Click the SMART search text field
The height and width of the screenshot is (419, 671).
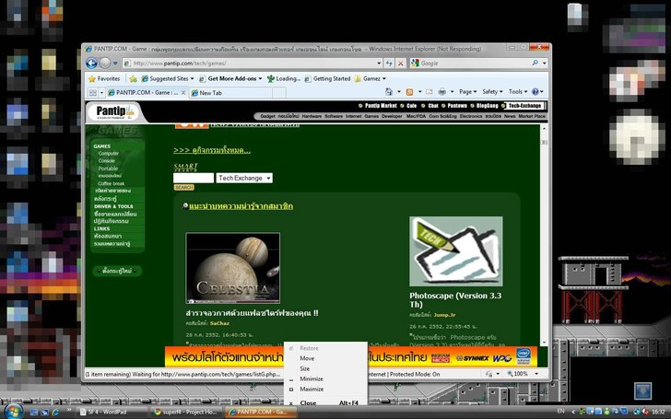[x=194, y=178]
